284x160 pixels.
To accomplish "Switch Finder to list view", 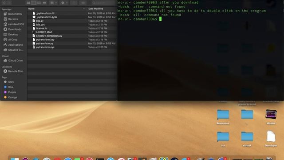I will coord(34,3).
